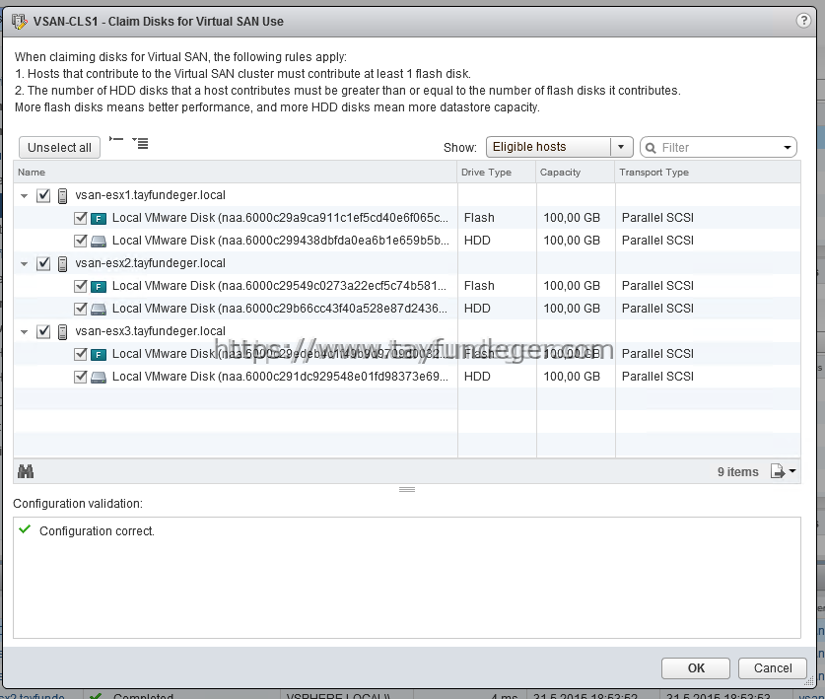825x699 pixels.
Task: Click the dialog resize grip corner
Action: (808, 682)
